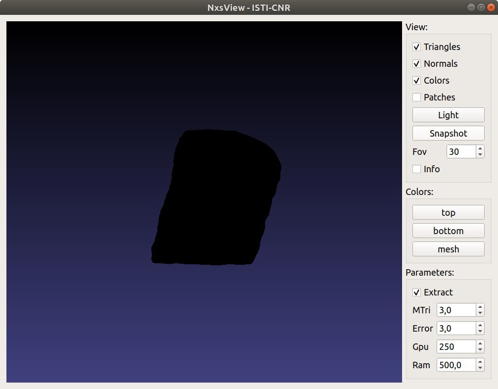498x389 pixels.
Task: Apply the bottom color button
Action: click(448, 231)
